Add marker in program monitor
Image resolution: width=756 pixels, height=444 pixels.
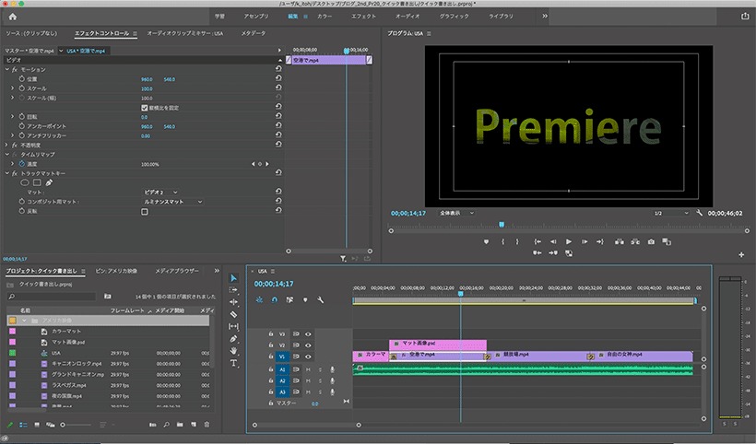pyautogui.click(x=486, y=241)
